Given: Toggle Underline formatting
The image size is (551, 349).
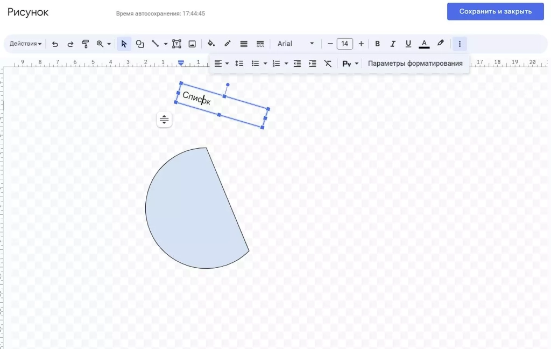Looking at the screenshot, I should point(408,44).
